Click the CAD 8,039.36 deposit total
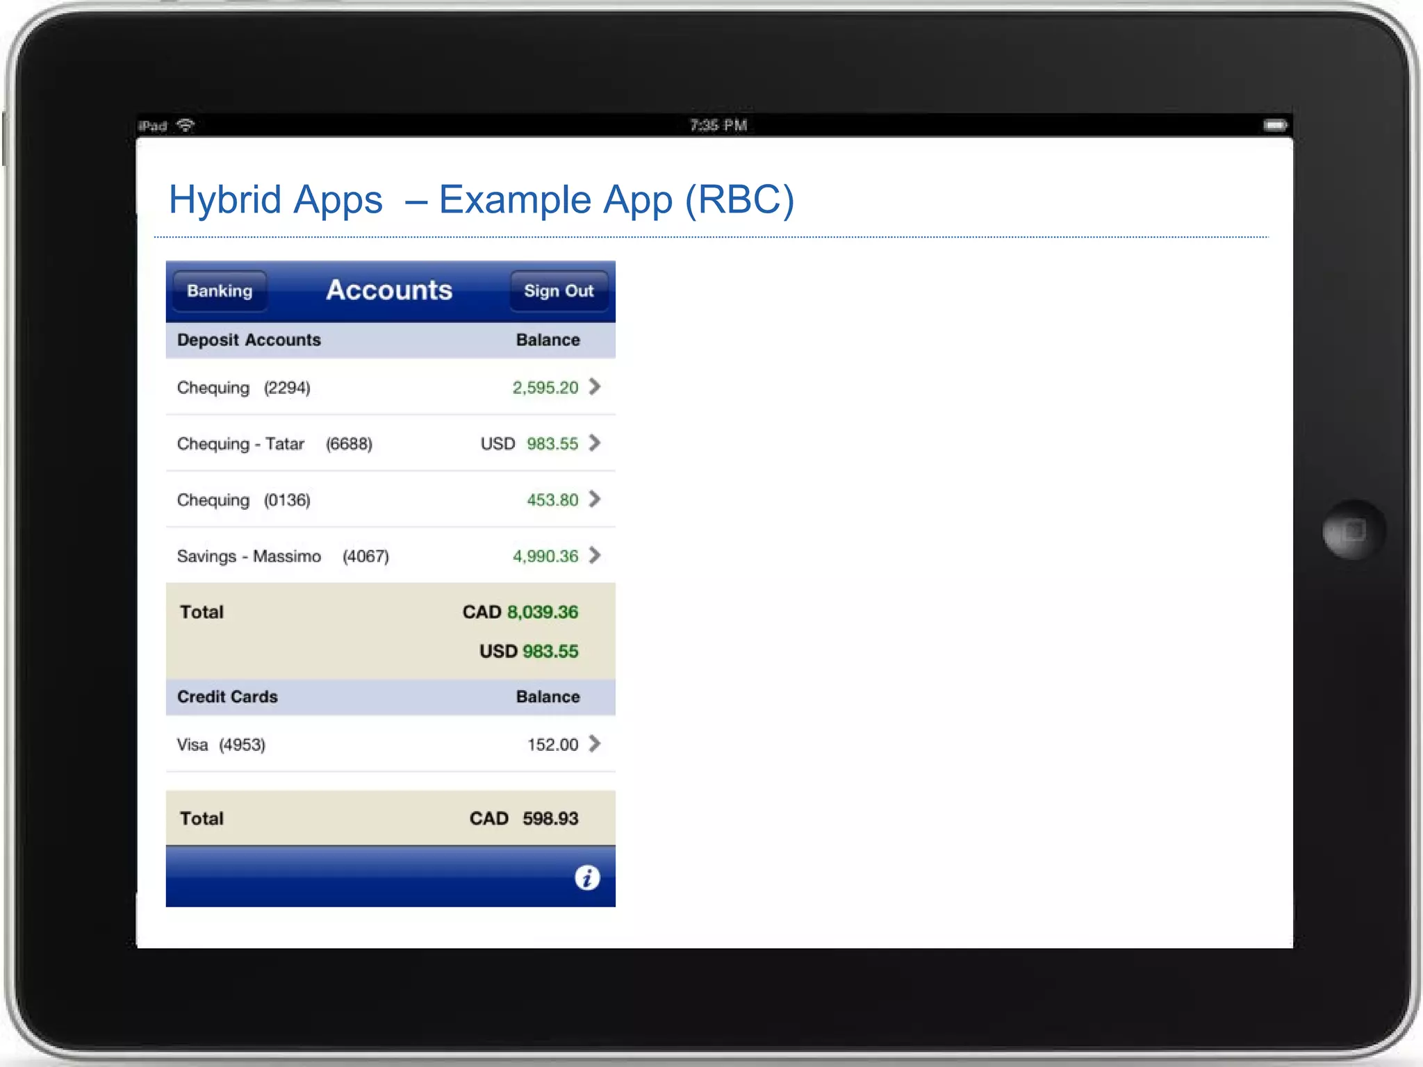The image size is (1423, 1067). click(x=520, y=612)
